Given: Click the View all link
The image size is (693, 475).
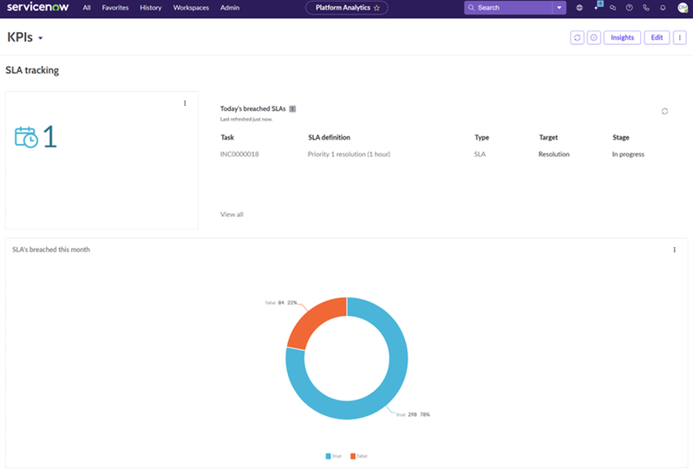Looking at the screenshot, I should click(x=232, y=214).
